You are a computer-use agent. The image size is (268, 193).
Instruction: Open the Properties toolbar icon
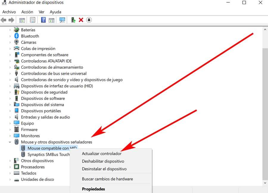(32, 20)
